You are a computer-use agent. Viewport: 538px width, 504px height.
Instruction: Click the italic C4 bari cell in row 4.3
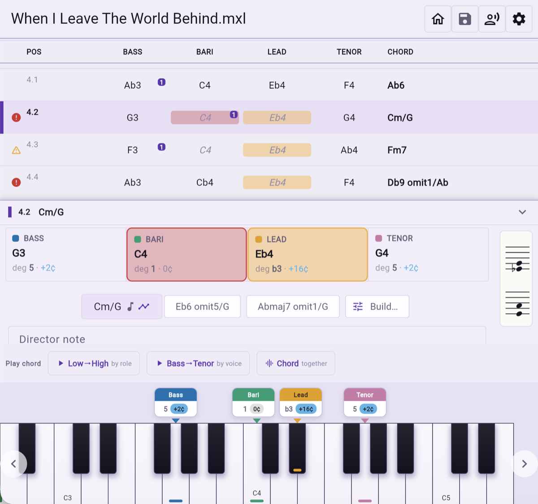point(205,150)
